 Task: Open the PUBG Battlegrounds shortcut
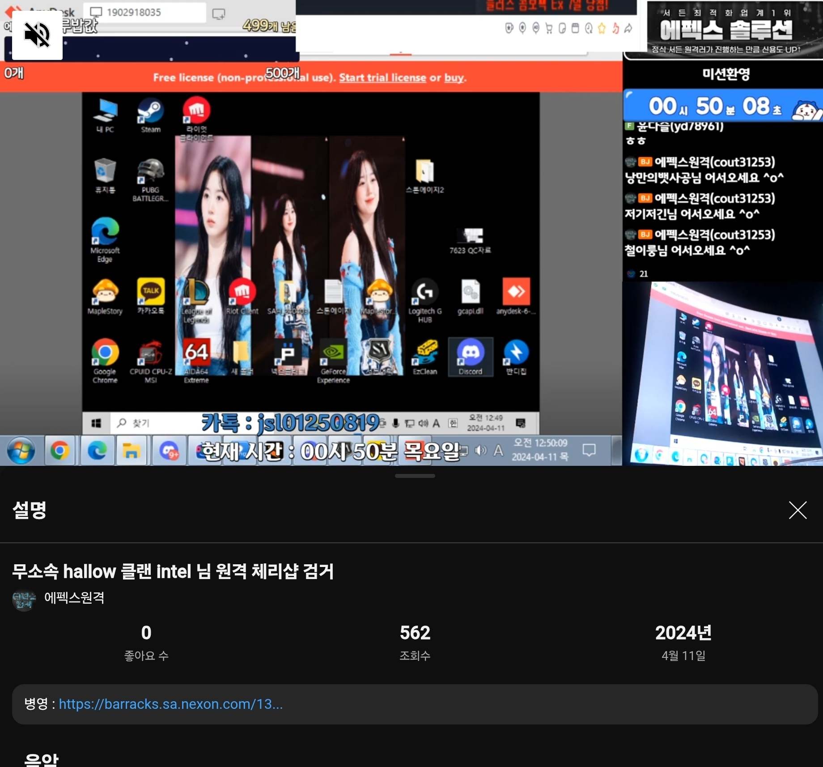(150, 179)
